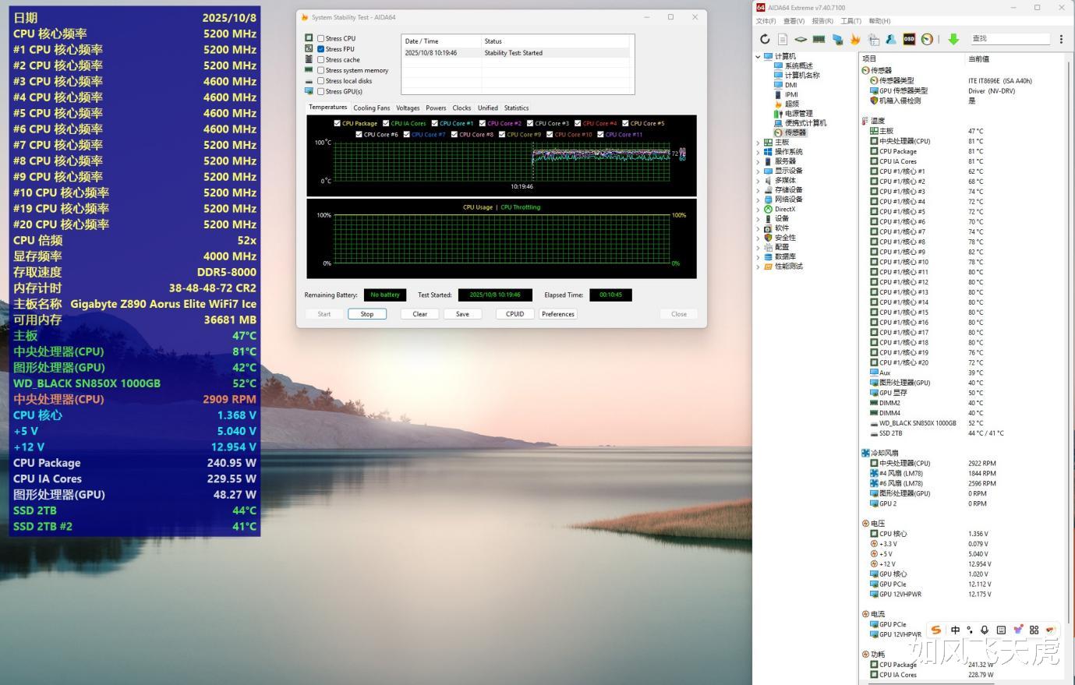Toggle the CPU Package graph checkbox
The image size is (1075, 685).
pyautogui.click(x=337, y=123)
